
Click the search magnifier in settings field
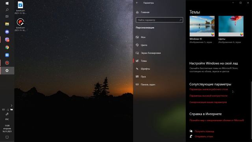click(180, 20)
